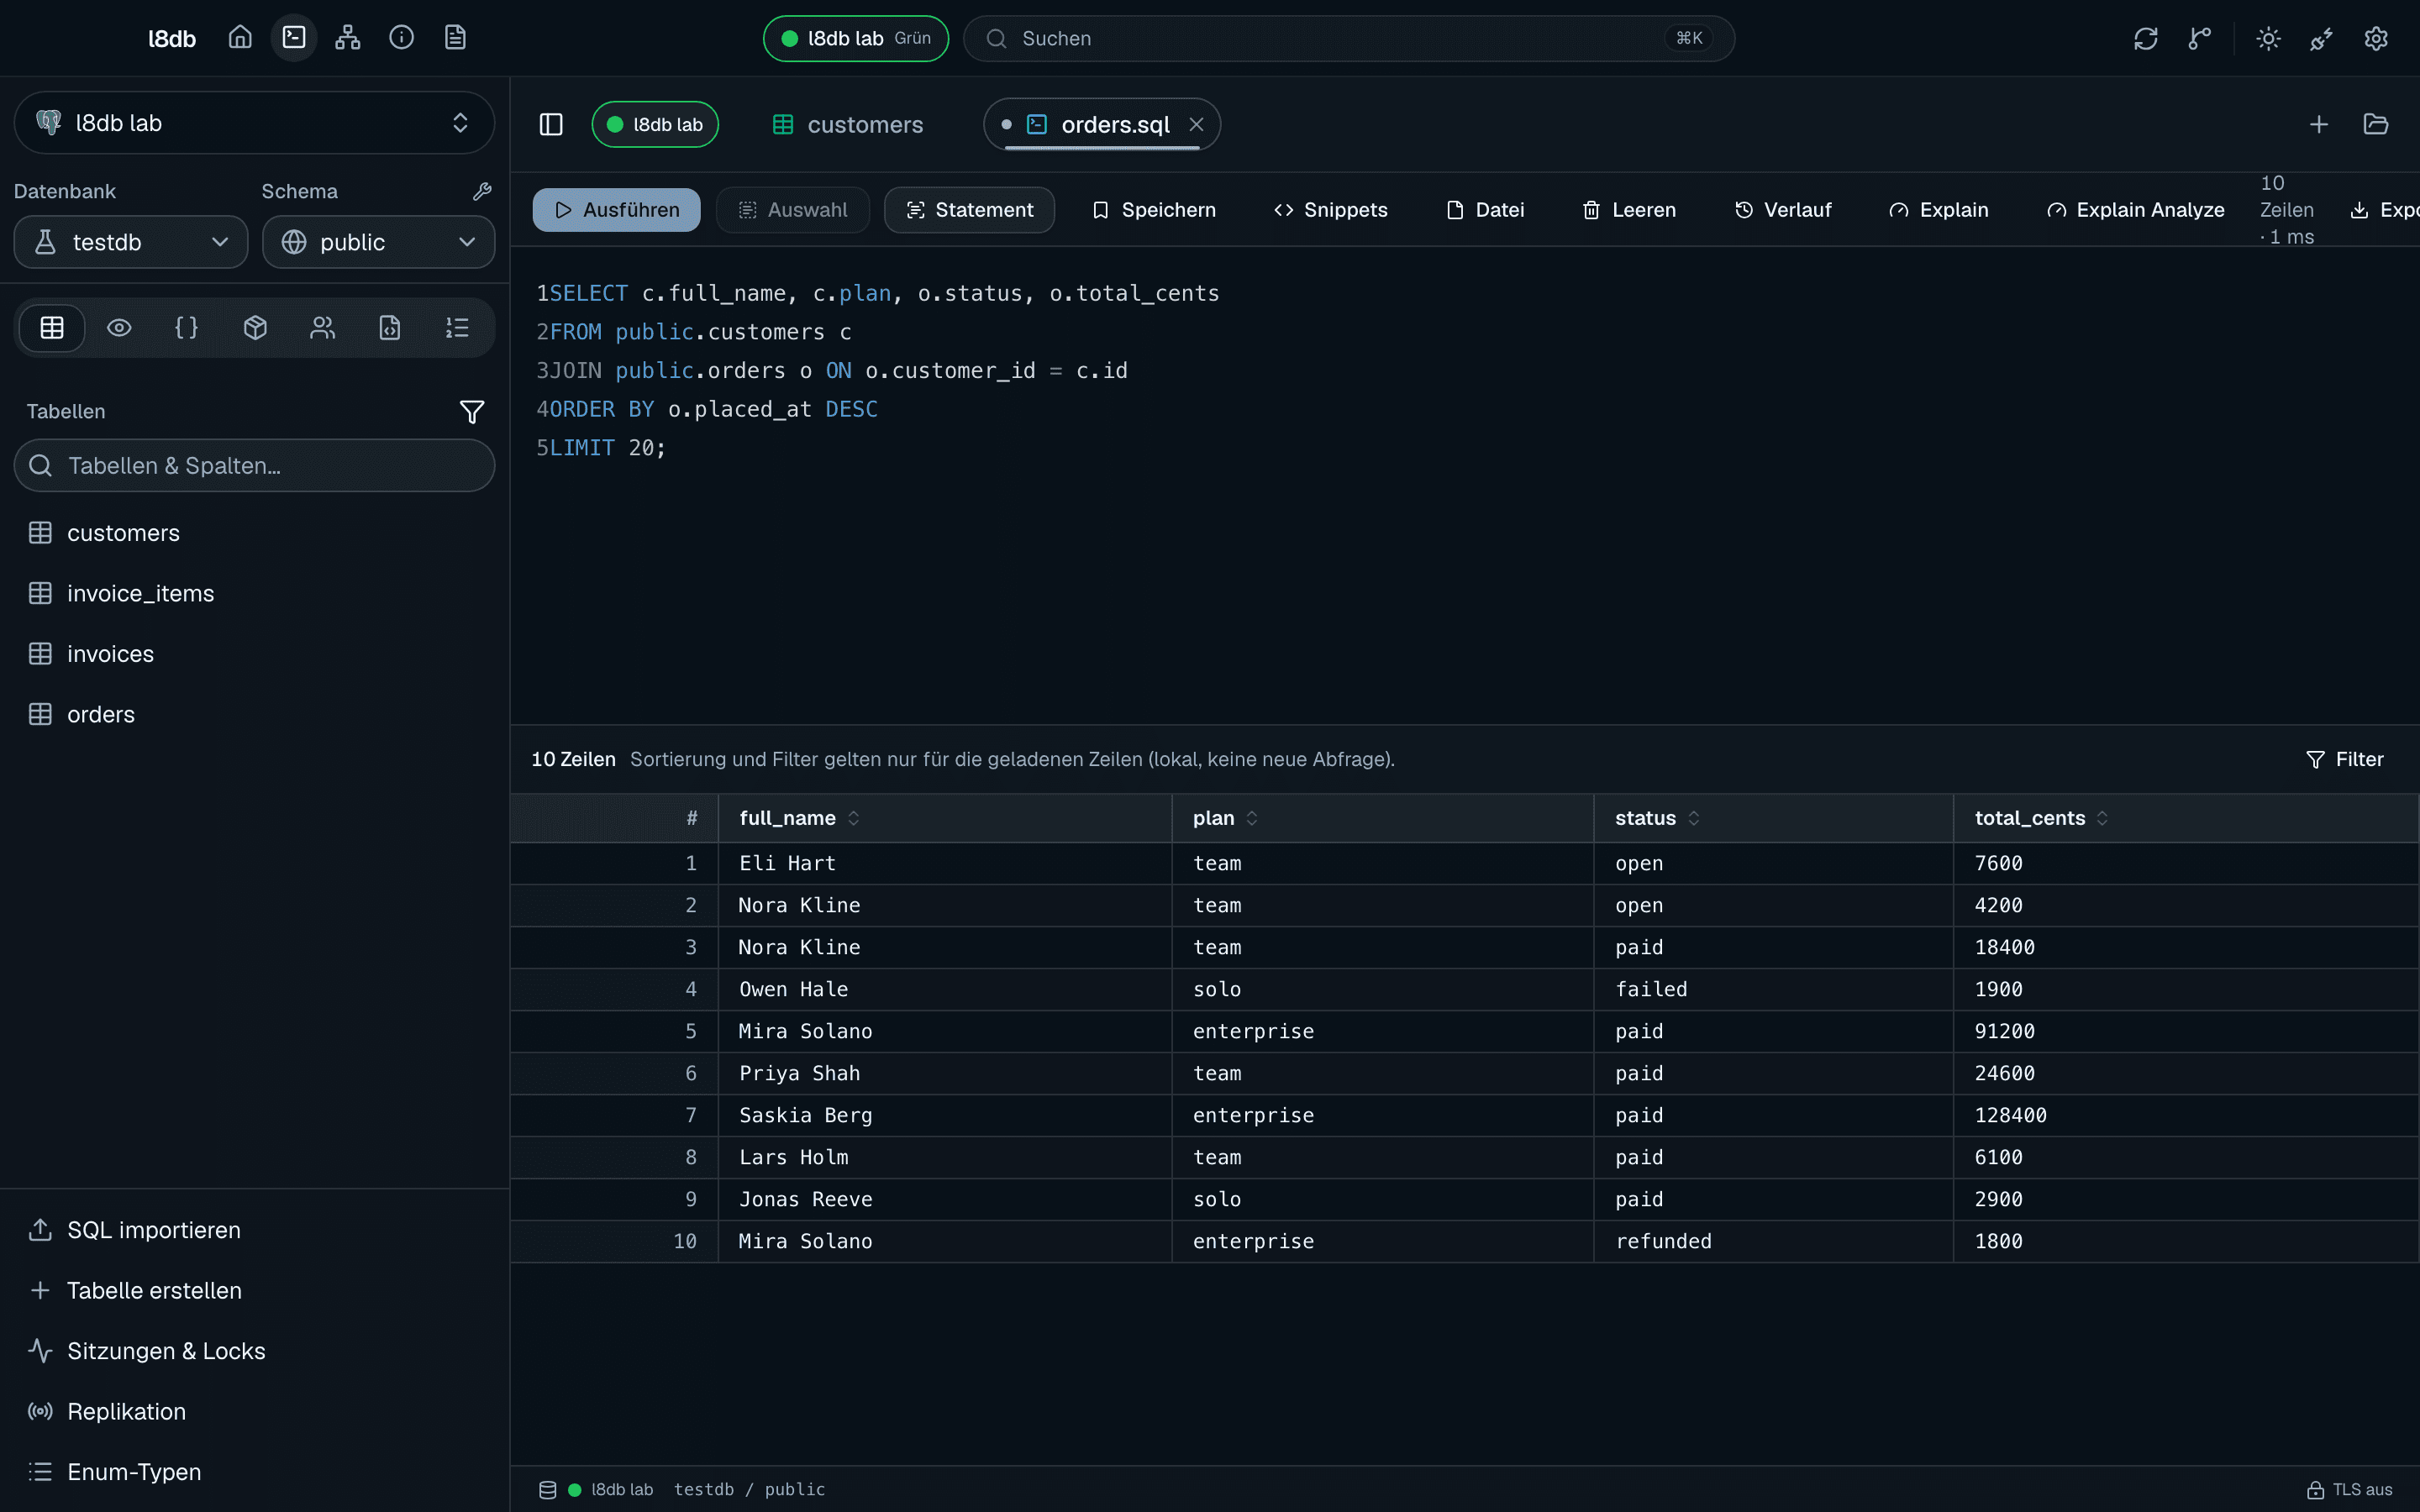Image resolution: width=2420 pixels, height=1512 pixels.
Task: Click Leeren to clear editor
Action: 1629,210
